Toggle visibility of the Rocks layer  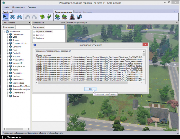click(x=11, y=70)
